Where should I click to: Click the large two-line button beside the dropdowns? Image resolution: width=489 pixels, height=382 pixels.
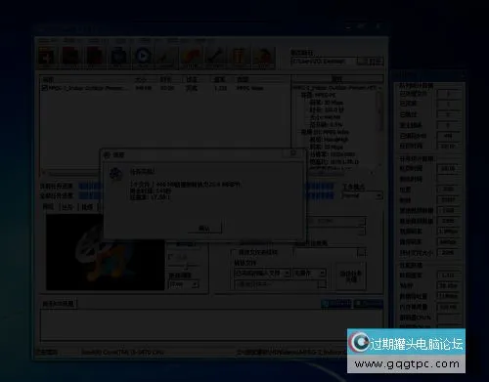[351, 276]
